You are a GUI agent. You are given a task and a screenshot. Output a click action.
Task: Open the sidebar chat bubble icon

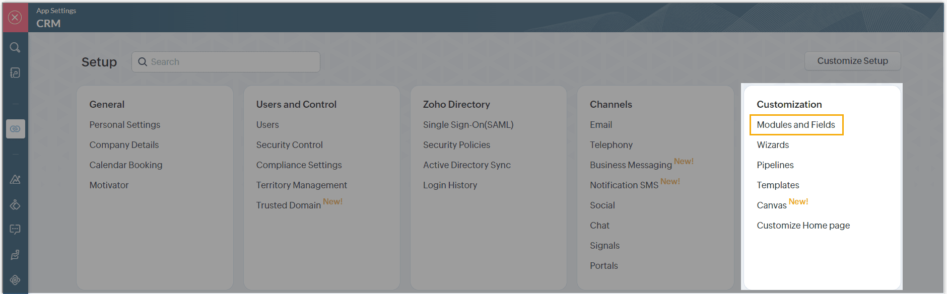click(15, 230)
